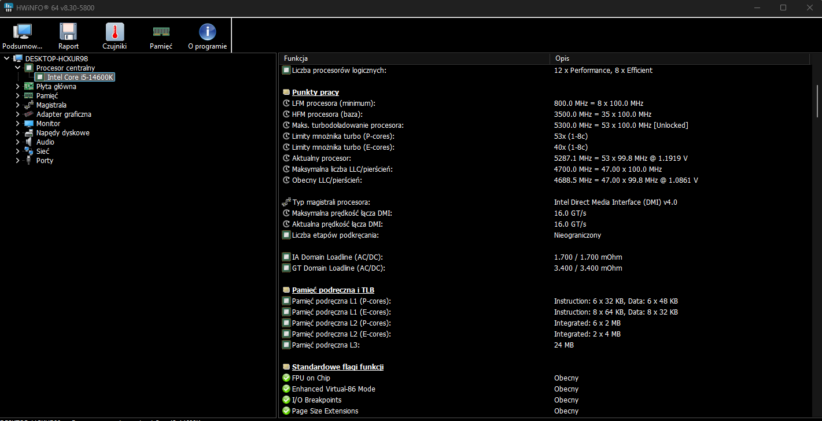Click the Adapter graficzny icon in tree
This screenshot has height=421, width=822.
pyautogui.click(x=28, y=115)
